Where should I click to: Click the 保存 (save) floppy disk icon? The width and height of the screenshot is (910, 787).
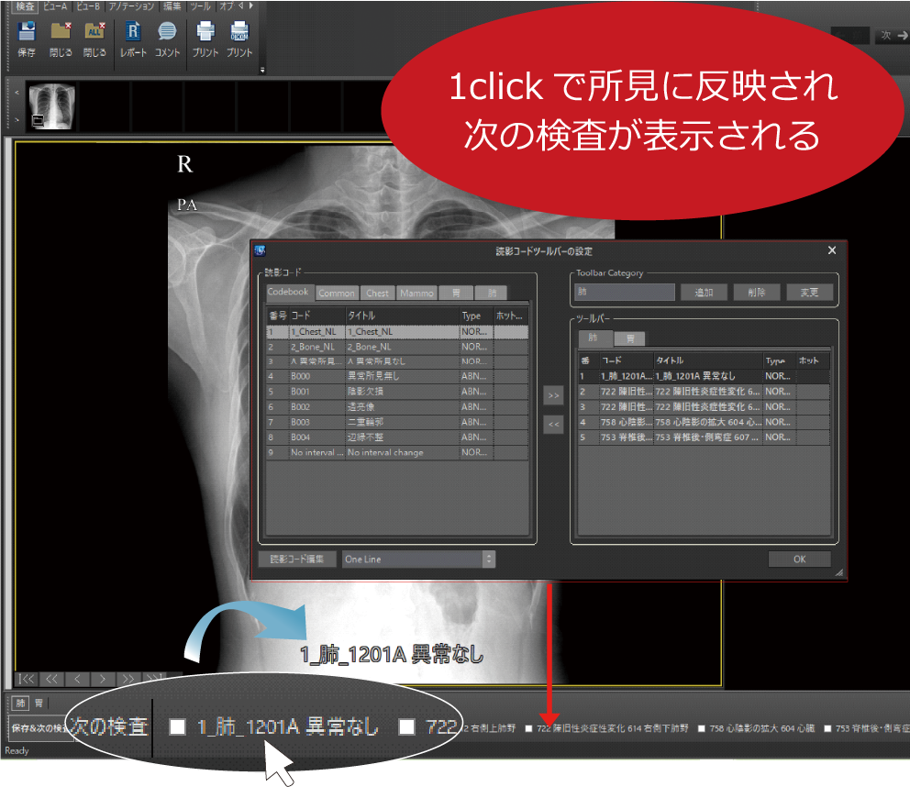tap(27, 32)
